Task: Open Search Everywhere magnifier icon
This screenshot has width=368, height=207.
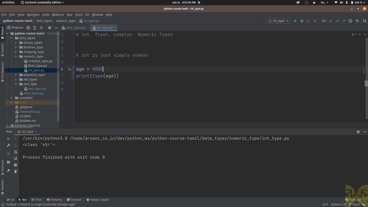Action: pos(365,21)
